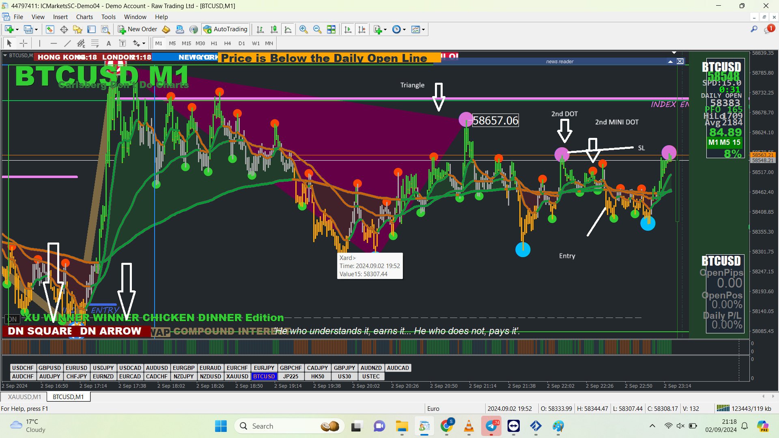This screenshot has width=779, height=438.
Task: Click the Zoom Out chart icon
Action: click(317, 29)
